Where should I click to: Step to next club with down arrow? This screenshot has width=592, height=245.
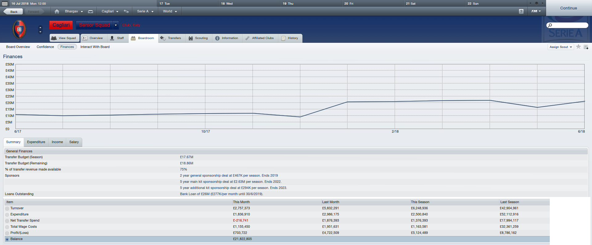[40, 32]
